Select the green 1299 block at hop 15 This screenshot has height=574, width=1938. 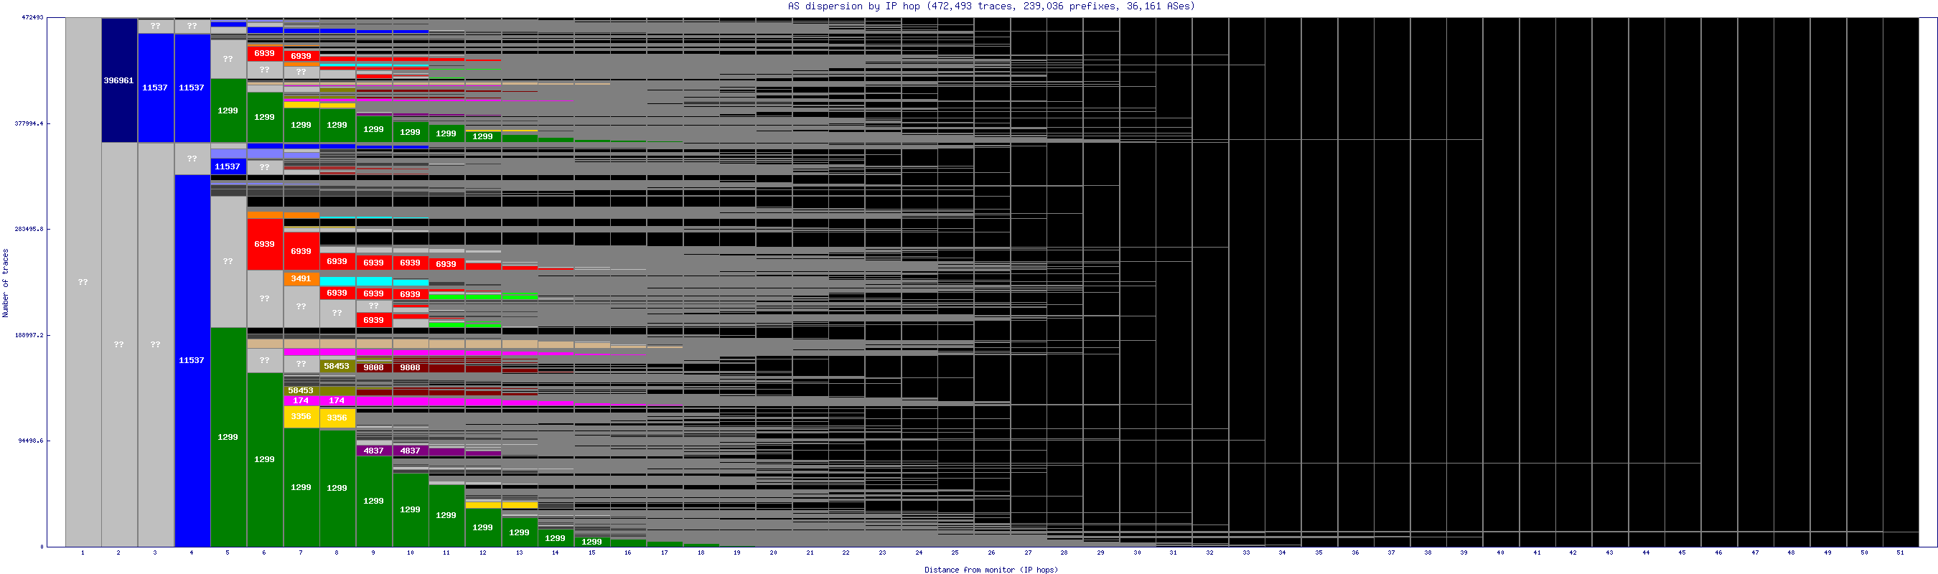(x=592, y=542)
